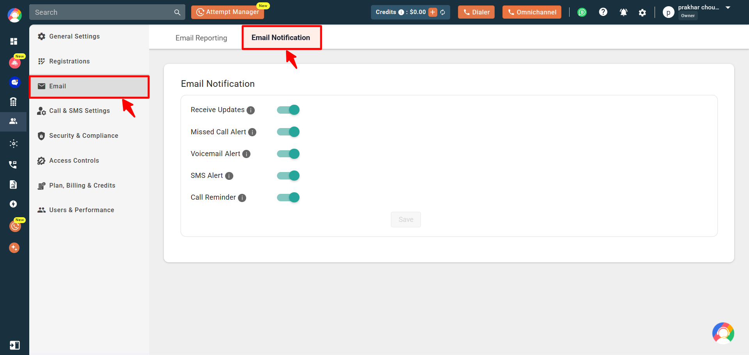Open the integrations sun-like icon in rail
Viewport: 749px width, 355px height.
click(14, 144)
